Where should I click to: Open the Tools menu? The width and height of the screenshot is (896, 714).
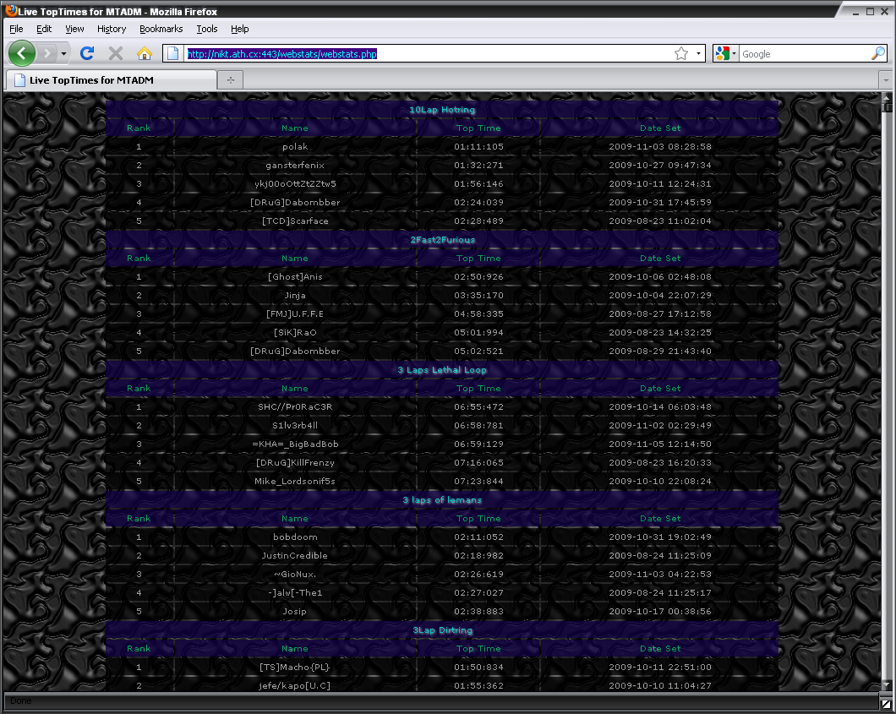pyautogui.click(x=207, y=29)
